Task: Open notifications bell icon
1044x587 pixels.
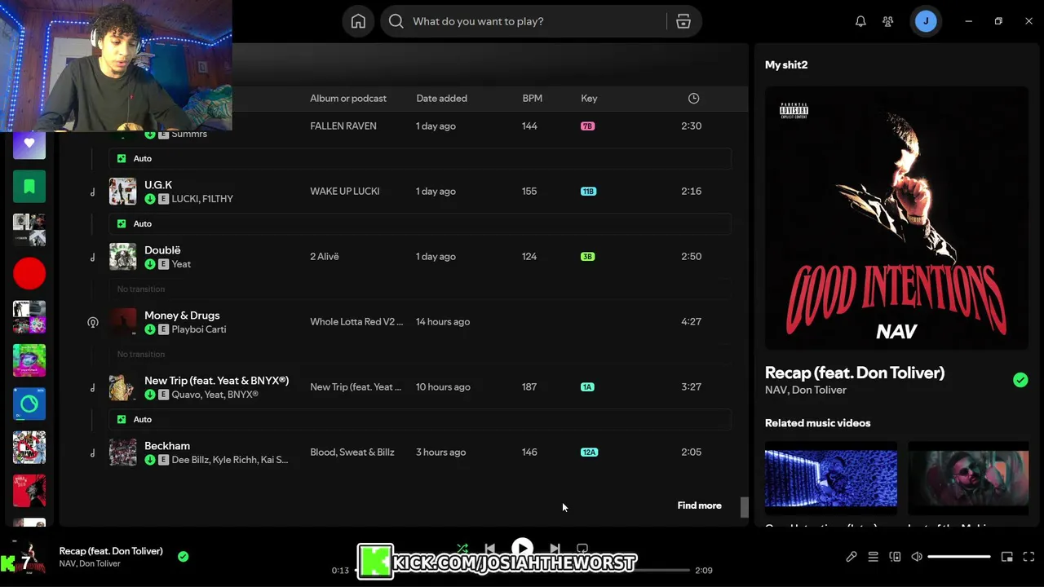Action: 860,21
